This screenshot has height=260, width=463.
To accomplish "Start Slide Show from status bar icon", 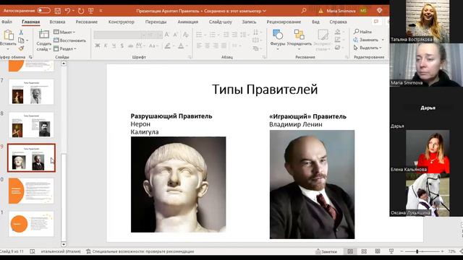I will [391, 251].
